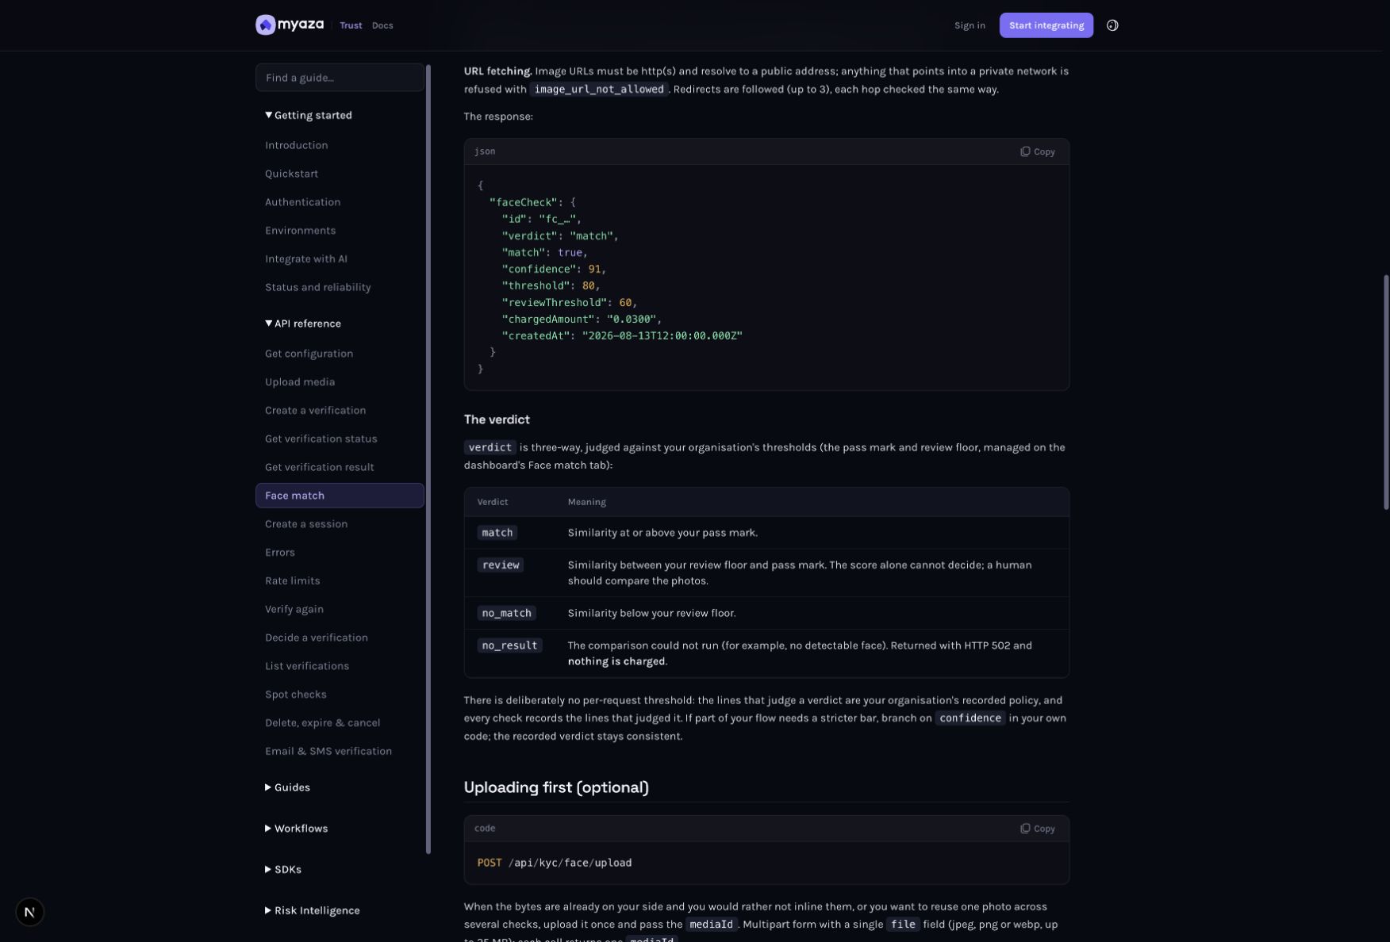Click the sidebar scrollbar
The width and height of the screenshot is (1390, 942).
pyautogui.click(x=428, y=458)
